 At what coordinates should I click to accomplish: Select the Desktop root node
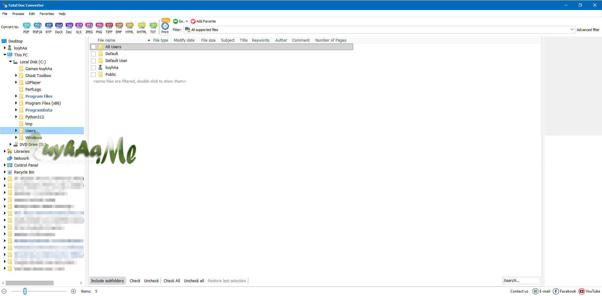[15, 41]
